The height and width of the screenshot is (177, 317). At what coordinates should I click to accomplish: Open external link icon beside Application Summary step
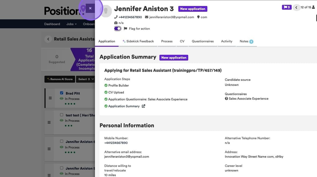(143, 106)
